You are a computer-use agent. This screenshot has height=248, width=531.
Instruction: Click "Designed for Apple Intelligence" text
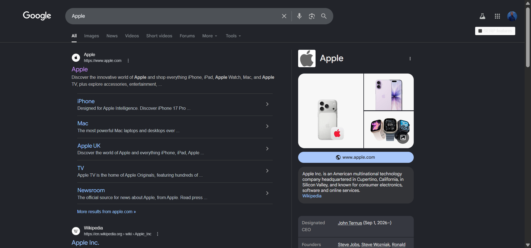point(134,108)
